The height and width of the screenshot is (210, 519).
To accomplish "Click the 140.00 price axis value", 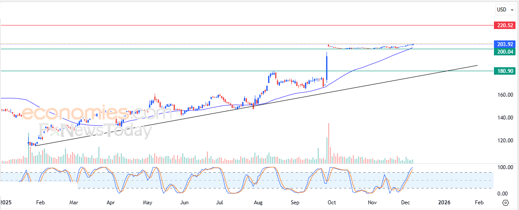I will [x=505, y=118].
